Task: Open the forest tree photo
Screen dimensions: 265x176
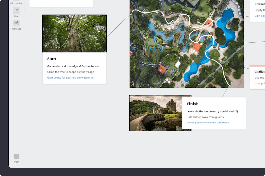Action: (x=75, y=33)
